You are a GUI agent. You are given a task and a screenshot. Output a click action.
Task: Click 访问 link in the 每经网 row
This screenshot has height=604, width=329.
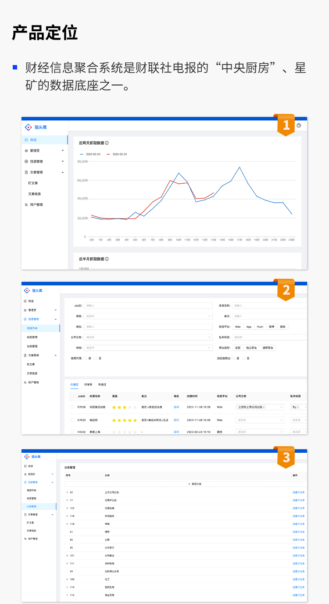176,420
